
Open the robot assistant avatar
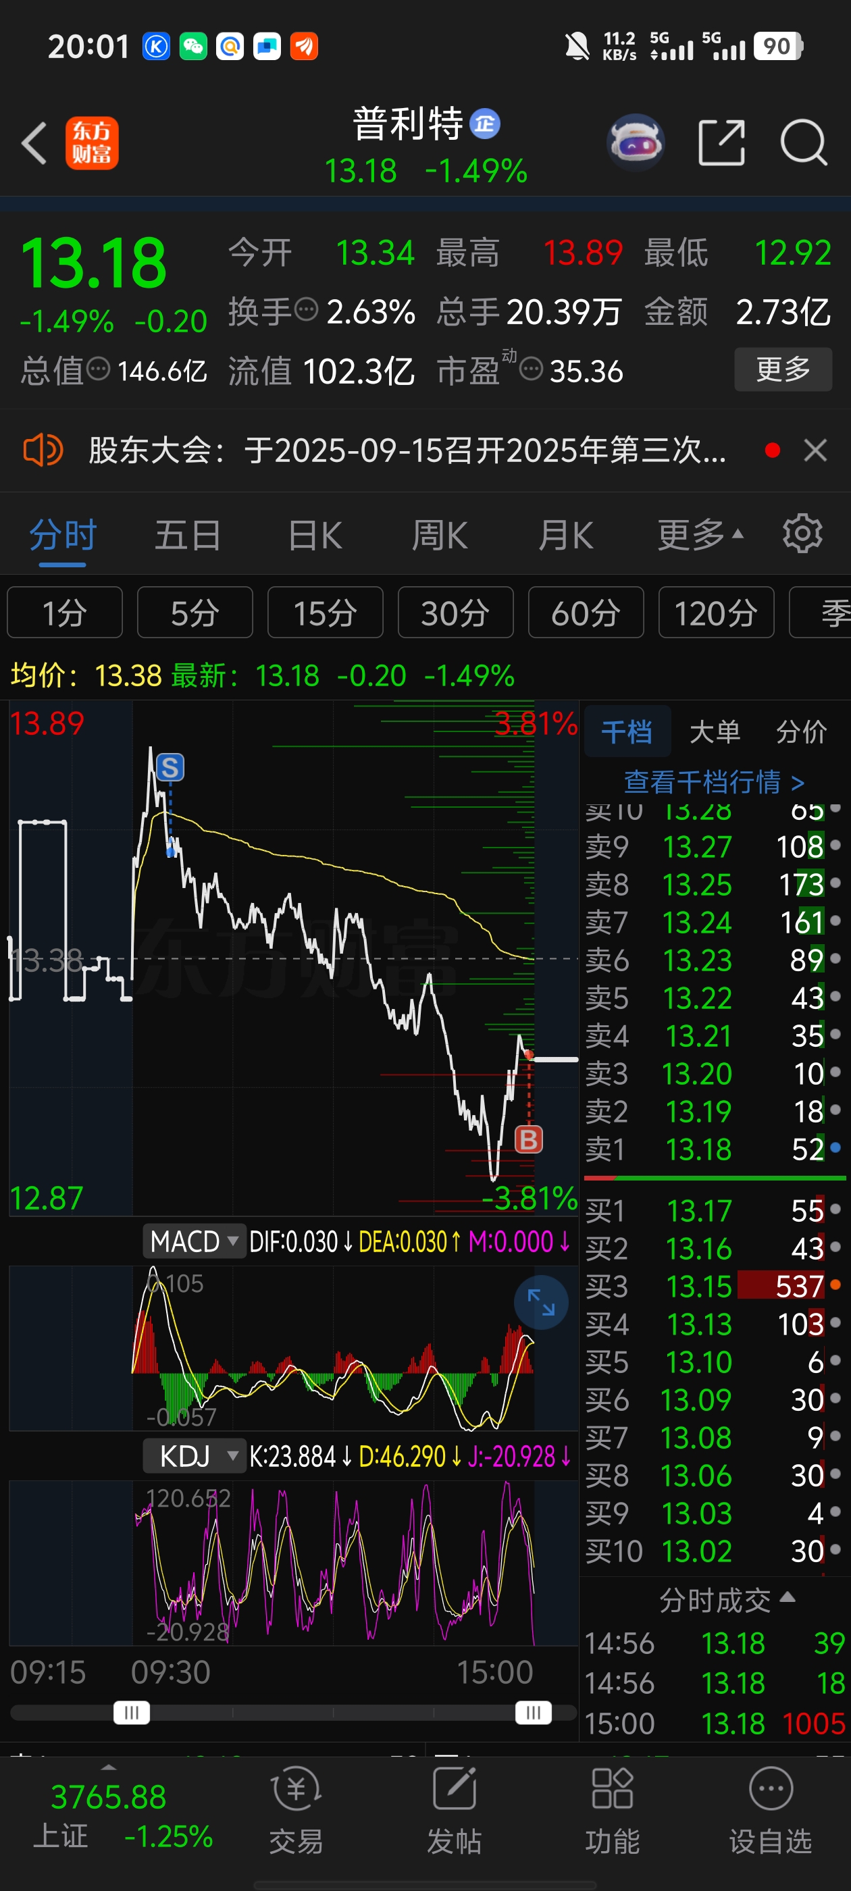click(x=636, y=143)
